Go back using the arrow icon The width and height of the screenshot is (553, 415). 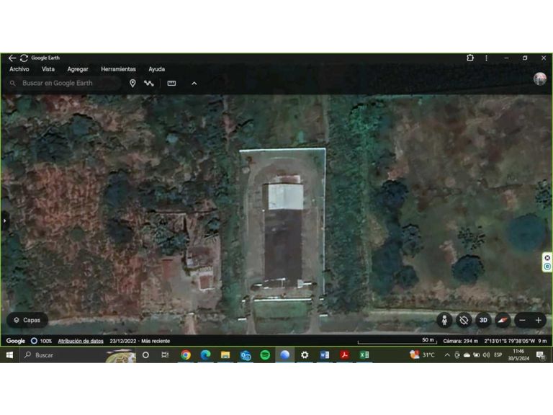[12, 58]
